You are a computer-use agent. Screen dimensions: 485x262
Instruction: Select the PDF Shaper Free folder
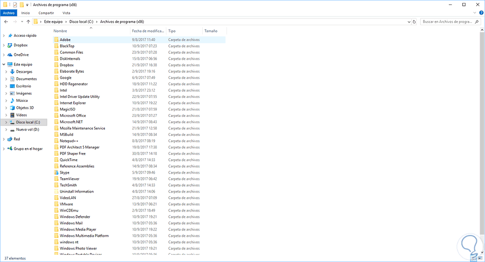tap(73, 153)
